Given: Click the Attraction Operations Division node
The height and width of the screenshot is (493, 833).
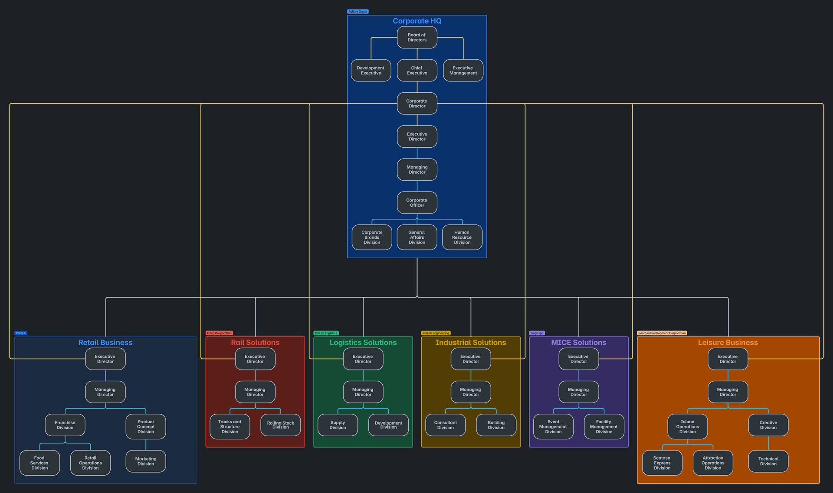Looking at the screenshot, I should point(713,463).
